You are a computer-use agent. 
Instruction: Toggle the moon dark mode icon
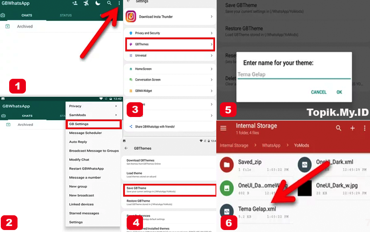coord(98,3)
